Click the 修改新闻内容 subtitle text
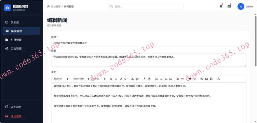Screen dimensions: 257x123 54,25
